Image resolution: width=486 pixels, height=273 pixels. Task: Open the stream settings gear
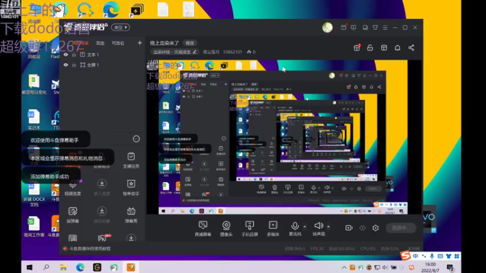pyautogui.click(x=375, y=228)
